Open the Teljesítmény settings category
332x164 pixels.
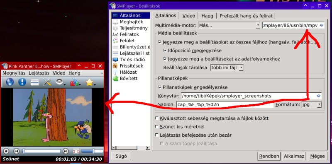click(x=131, y=28)
